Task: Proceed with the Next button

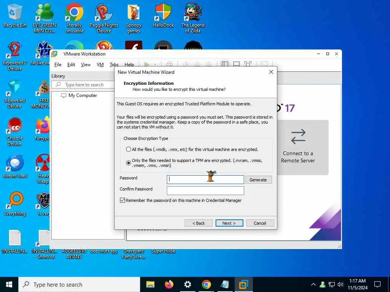Action: 229,223
